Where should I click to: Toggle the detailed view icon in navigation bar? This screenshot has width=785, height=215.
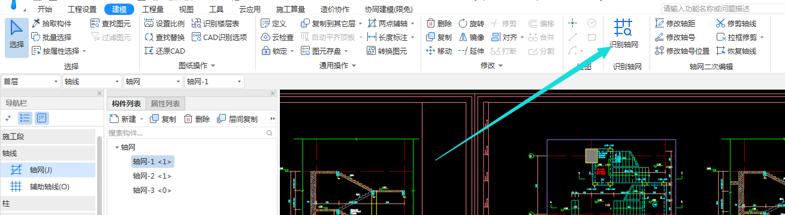[x=41, y=118]
